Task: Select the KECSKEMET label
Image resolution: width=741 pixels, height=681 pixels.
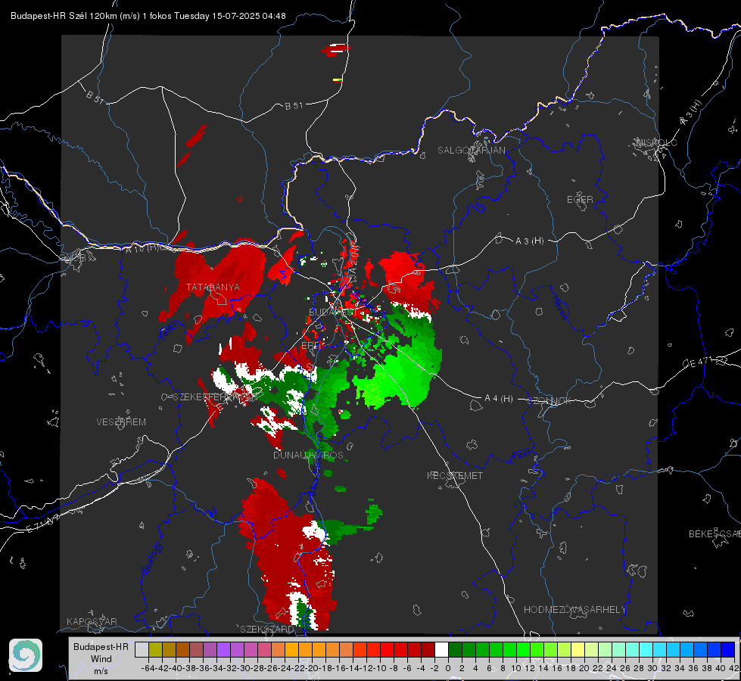Action: [455, 476]
